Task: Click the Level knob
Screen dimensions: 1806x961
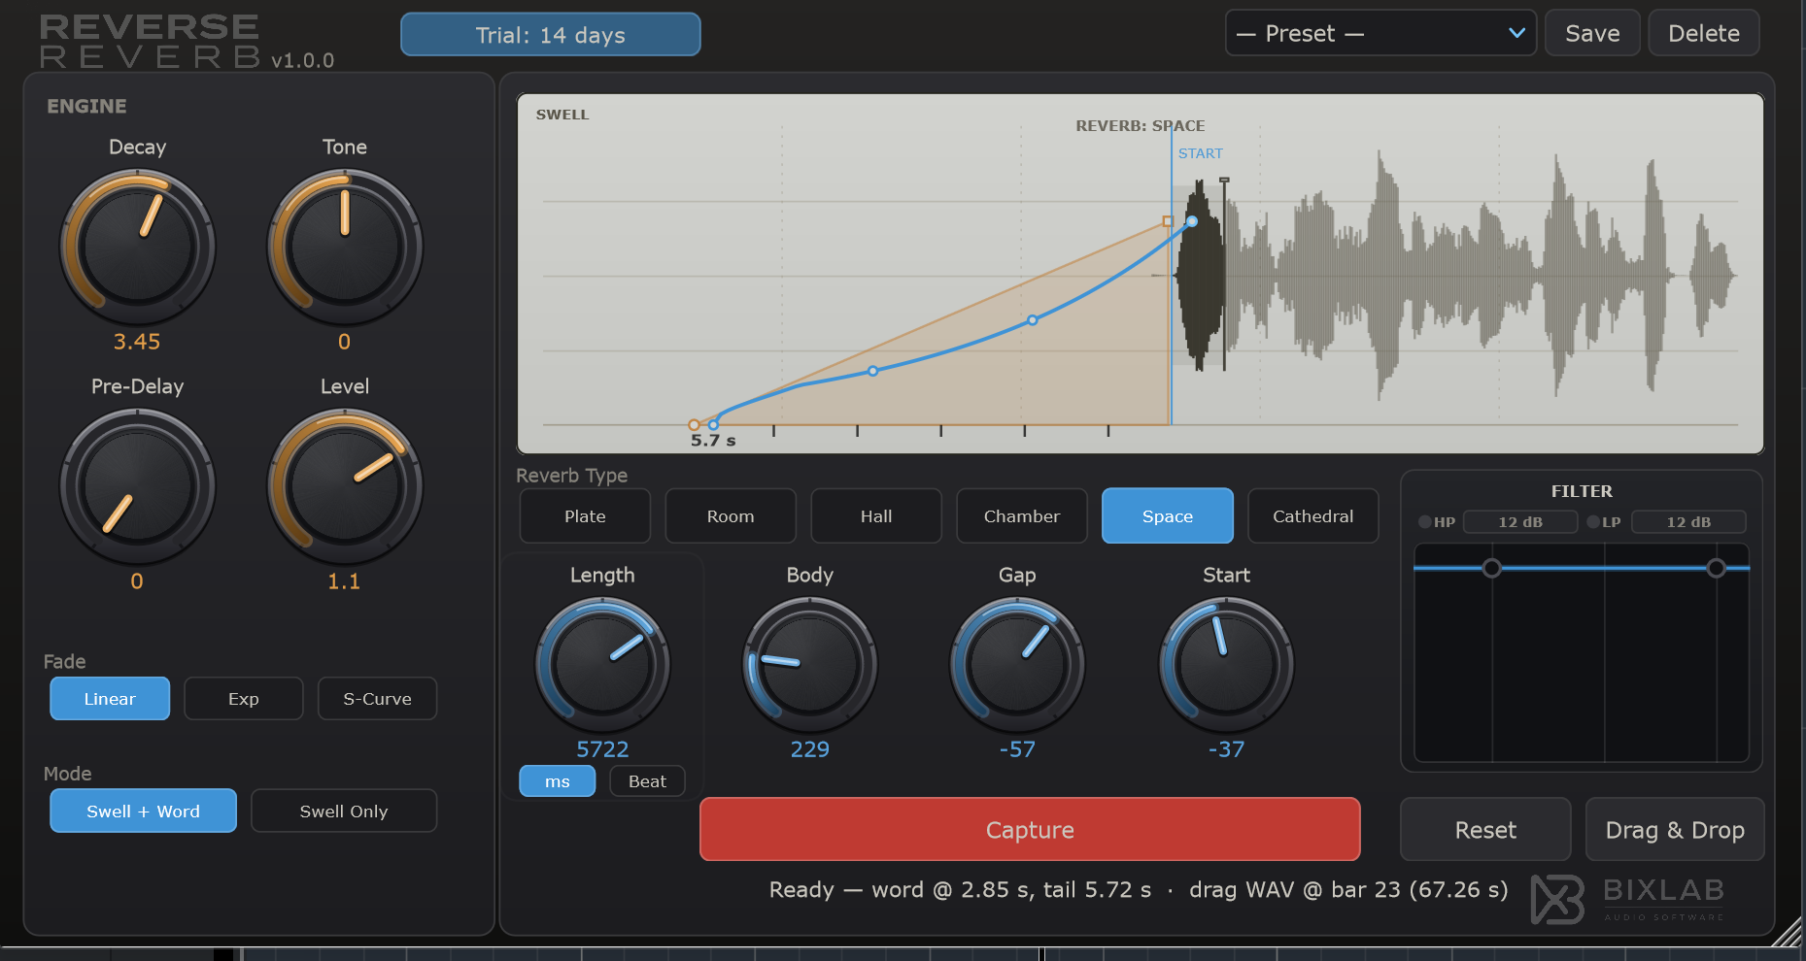Action: [x=344, y=486]
